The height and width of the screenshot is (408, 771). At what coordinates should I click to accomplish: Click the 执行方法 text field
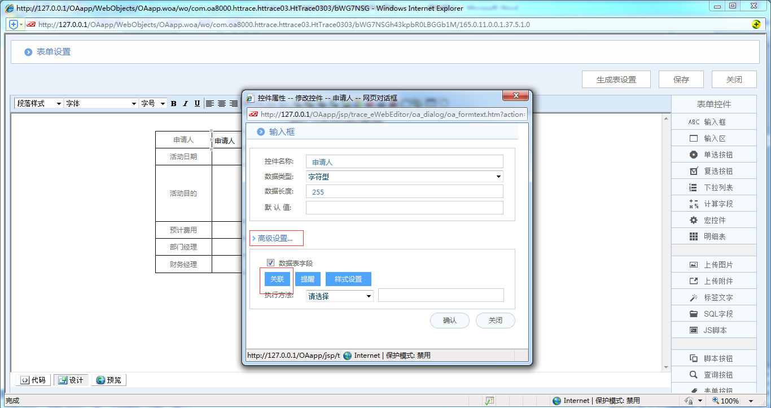[x=441, y=295]
